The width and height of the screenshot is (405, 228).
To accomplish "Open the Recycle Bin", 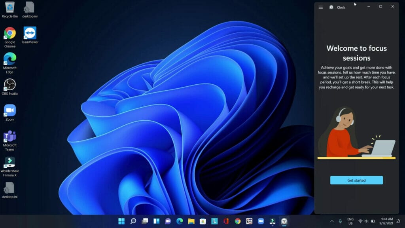I will coord(9,8).
